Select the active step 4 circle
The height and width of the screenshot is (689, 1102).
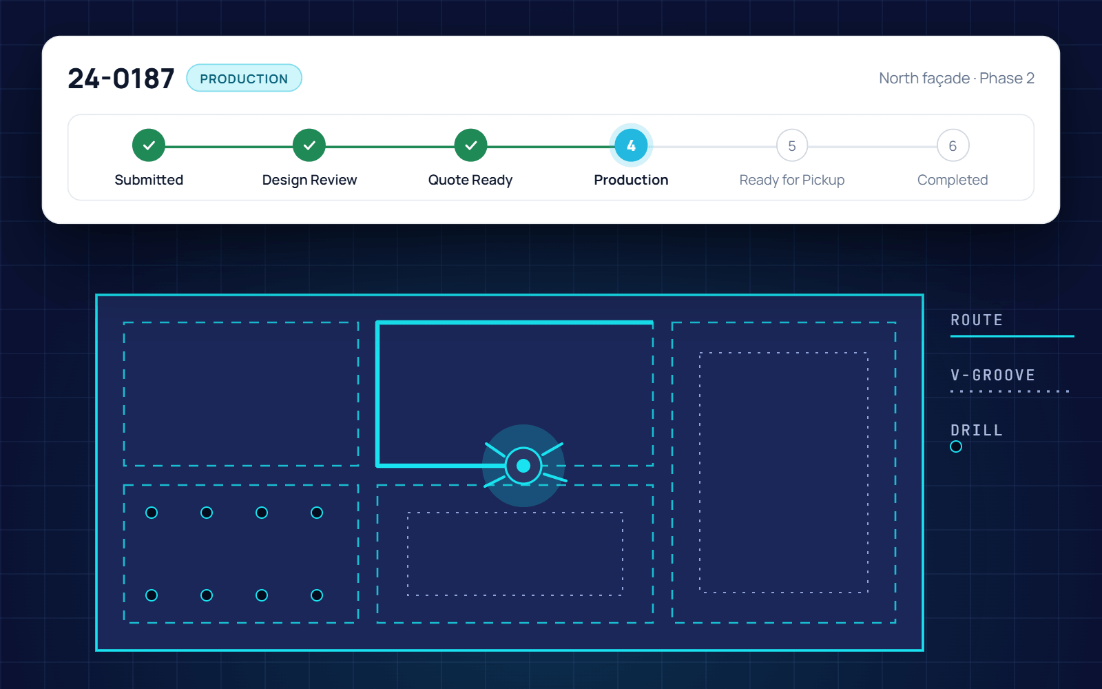(x=631, y=145)
